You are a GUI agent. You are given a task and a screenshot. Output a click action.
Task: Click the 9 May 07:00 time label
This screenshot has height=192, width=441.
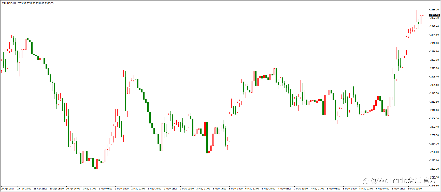click(x=382, y=189)
